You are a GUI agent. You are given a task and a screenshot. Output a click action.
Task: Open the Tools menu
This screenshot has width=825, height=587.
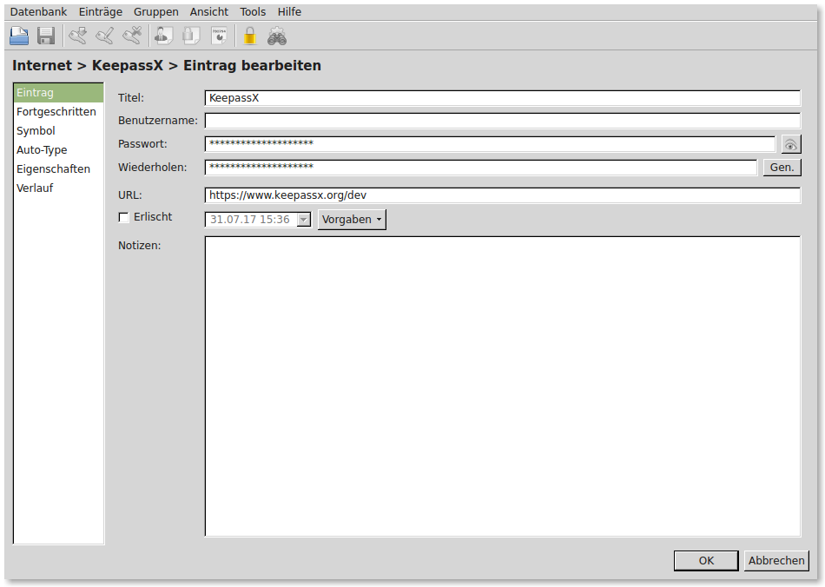click(253, 11)
